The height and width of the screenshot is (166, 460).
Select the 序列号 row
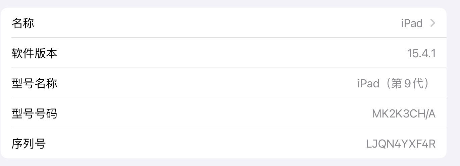(228, 144)
